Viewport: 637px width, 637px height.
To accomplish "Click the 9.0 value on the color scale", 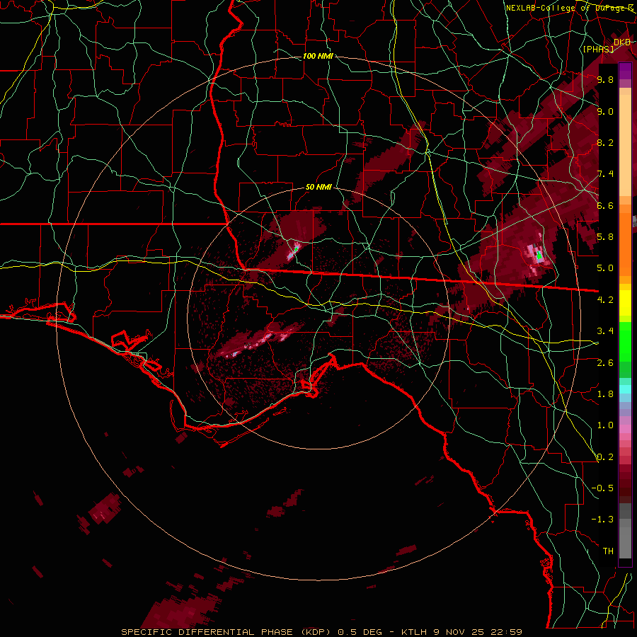I will tap(605, 111).
